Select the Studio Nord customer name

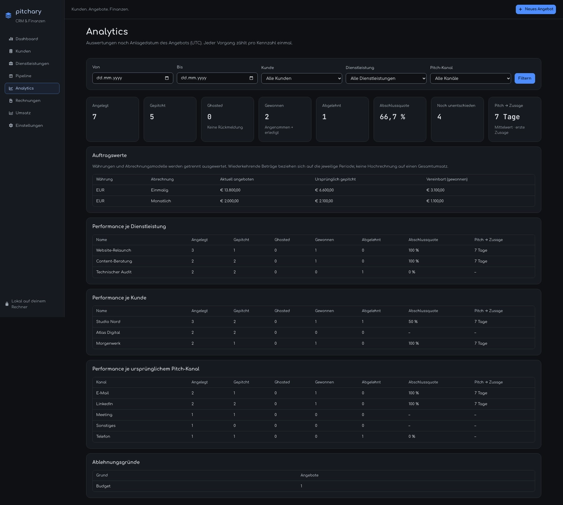(x=108, y=322)
